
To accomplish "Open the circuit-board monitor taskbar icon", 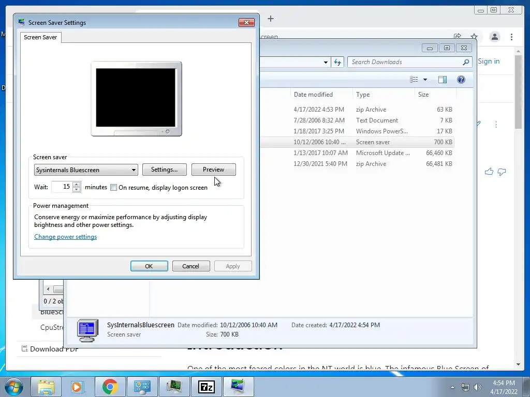I will 174,387.
